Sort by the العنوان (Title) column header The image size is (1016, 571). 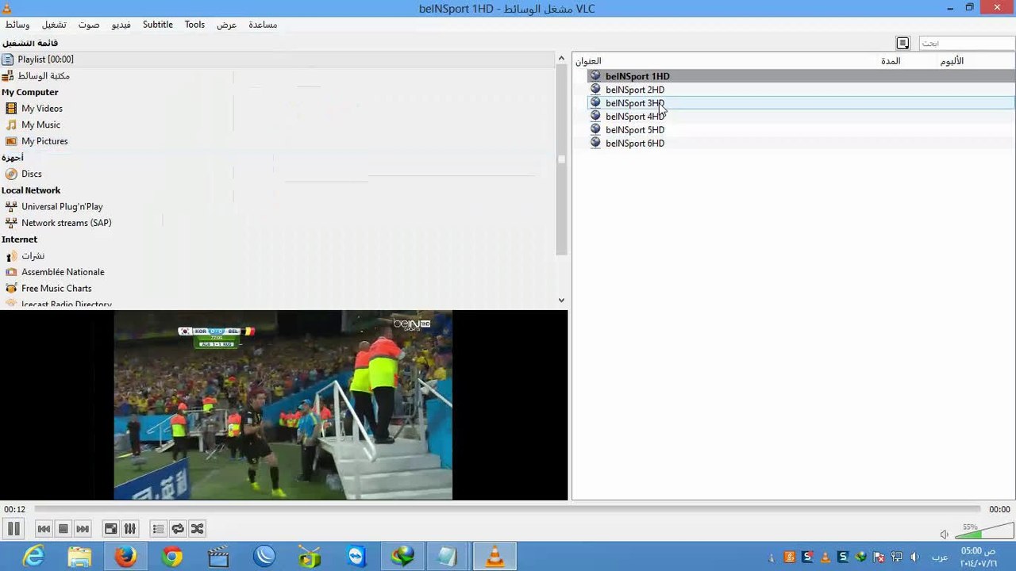pyautogui.click(x=588, y=61)
